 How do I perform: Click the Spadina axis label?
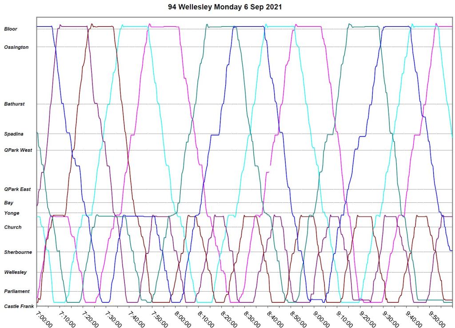(x=13, y=134)
